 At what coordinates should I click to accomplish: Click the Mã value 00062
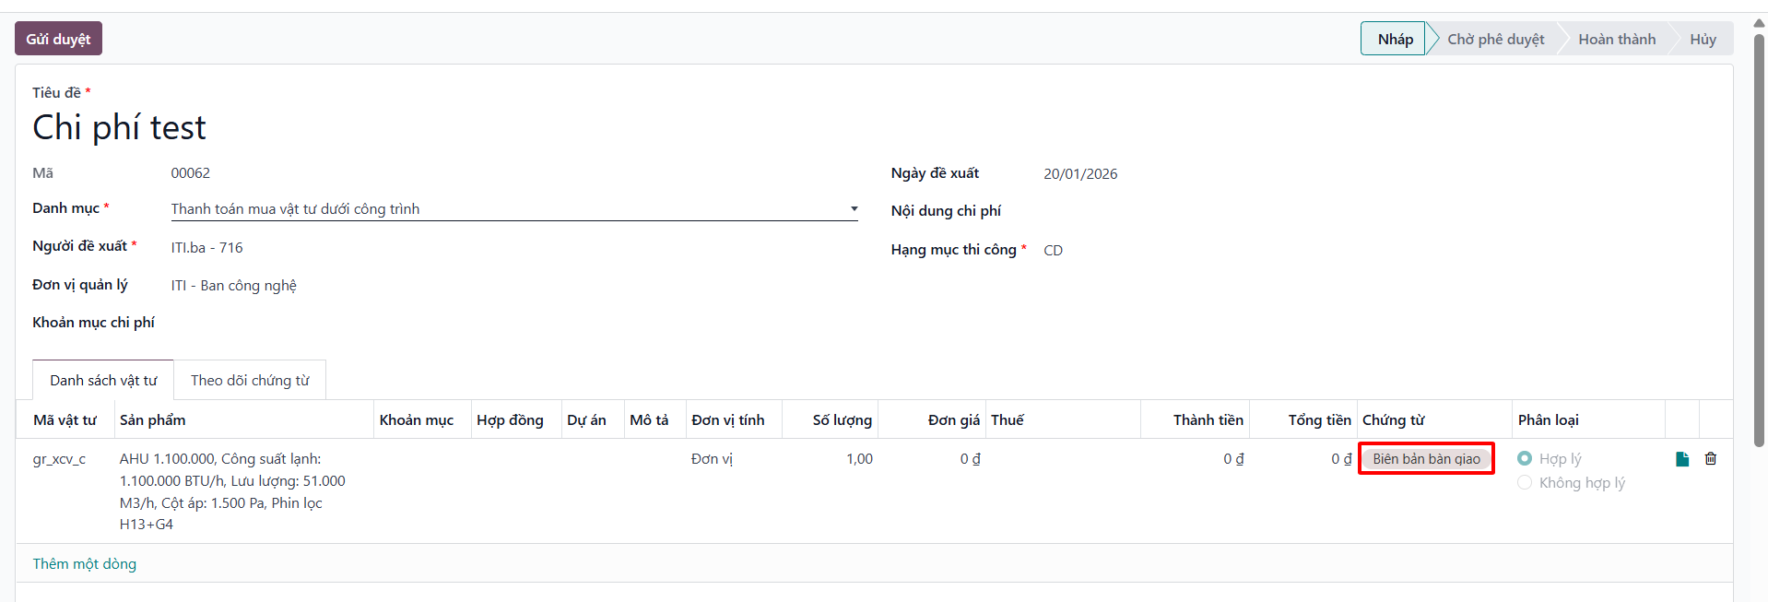(x=191, y=172)
